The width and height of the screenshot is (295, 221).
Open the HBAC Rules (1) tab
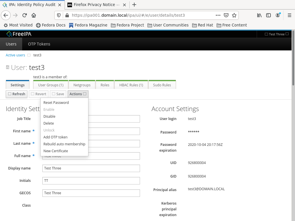pyautogui.click(x=131, y=85)
